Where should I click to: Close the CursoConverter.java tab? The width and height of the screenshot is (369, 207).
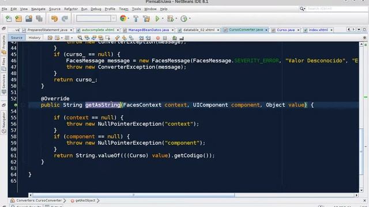coord(266,30)
